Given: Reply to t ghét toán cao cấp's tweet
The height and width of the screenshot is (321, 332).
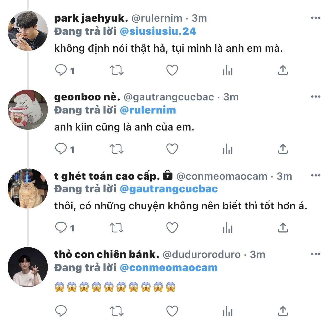Looking at the screenshot, I should (x=61, y=228).
